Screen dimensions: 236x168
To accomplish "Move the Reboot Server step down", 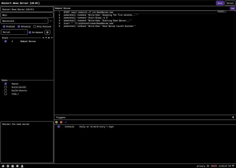I will [46, 38].
